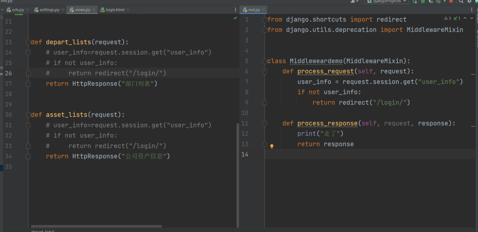This screenshot has width=478, height=232.
Task: Click the green Debug bug icon
Action: tap(423, 1)
